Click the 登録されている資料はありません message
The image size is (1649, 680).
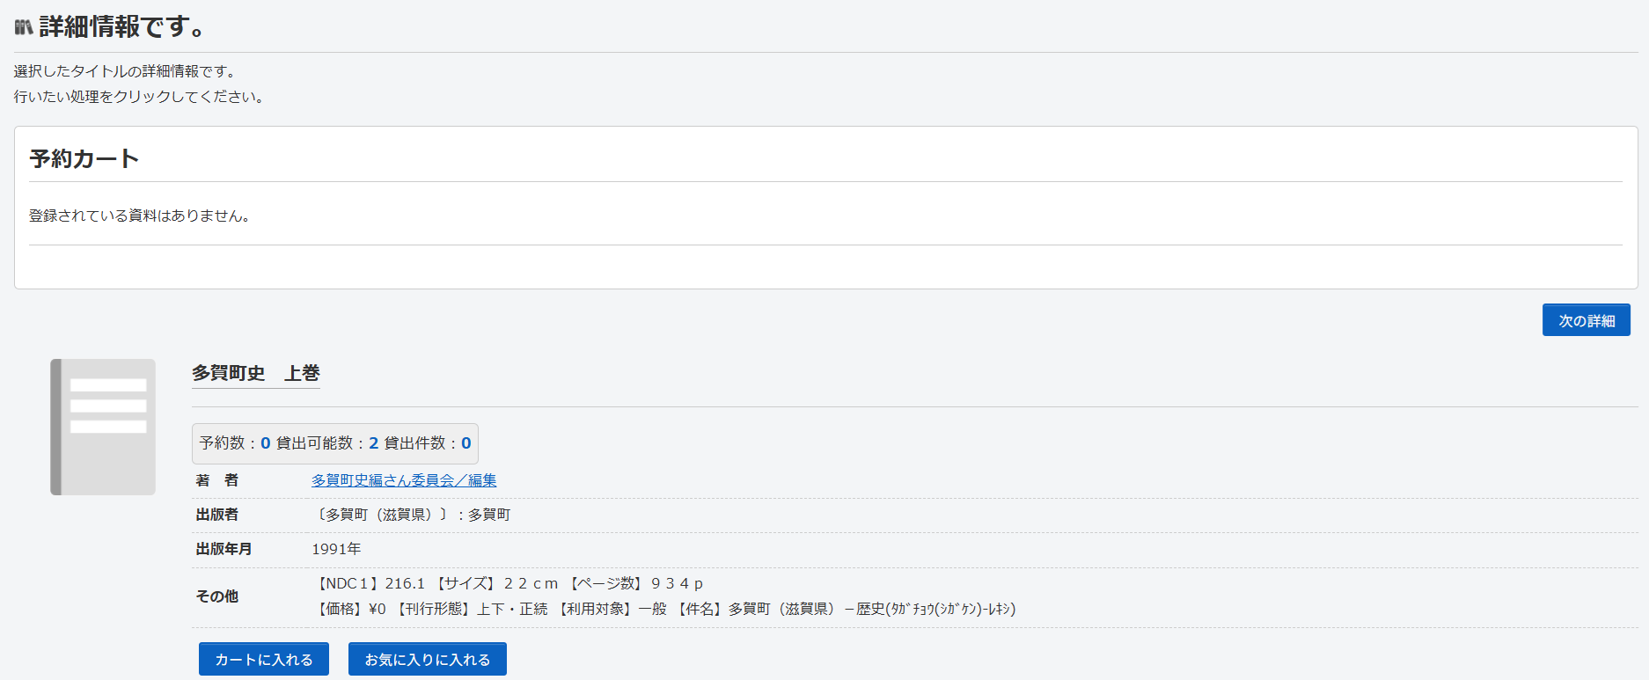(141, 216)
